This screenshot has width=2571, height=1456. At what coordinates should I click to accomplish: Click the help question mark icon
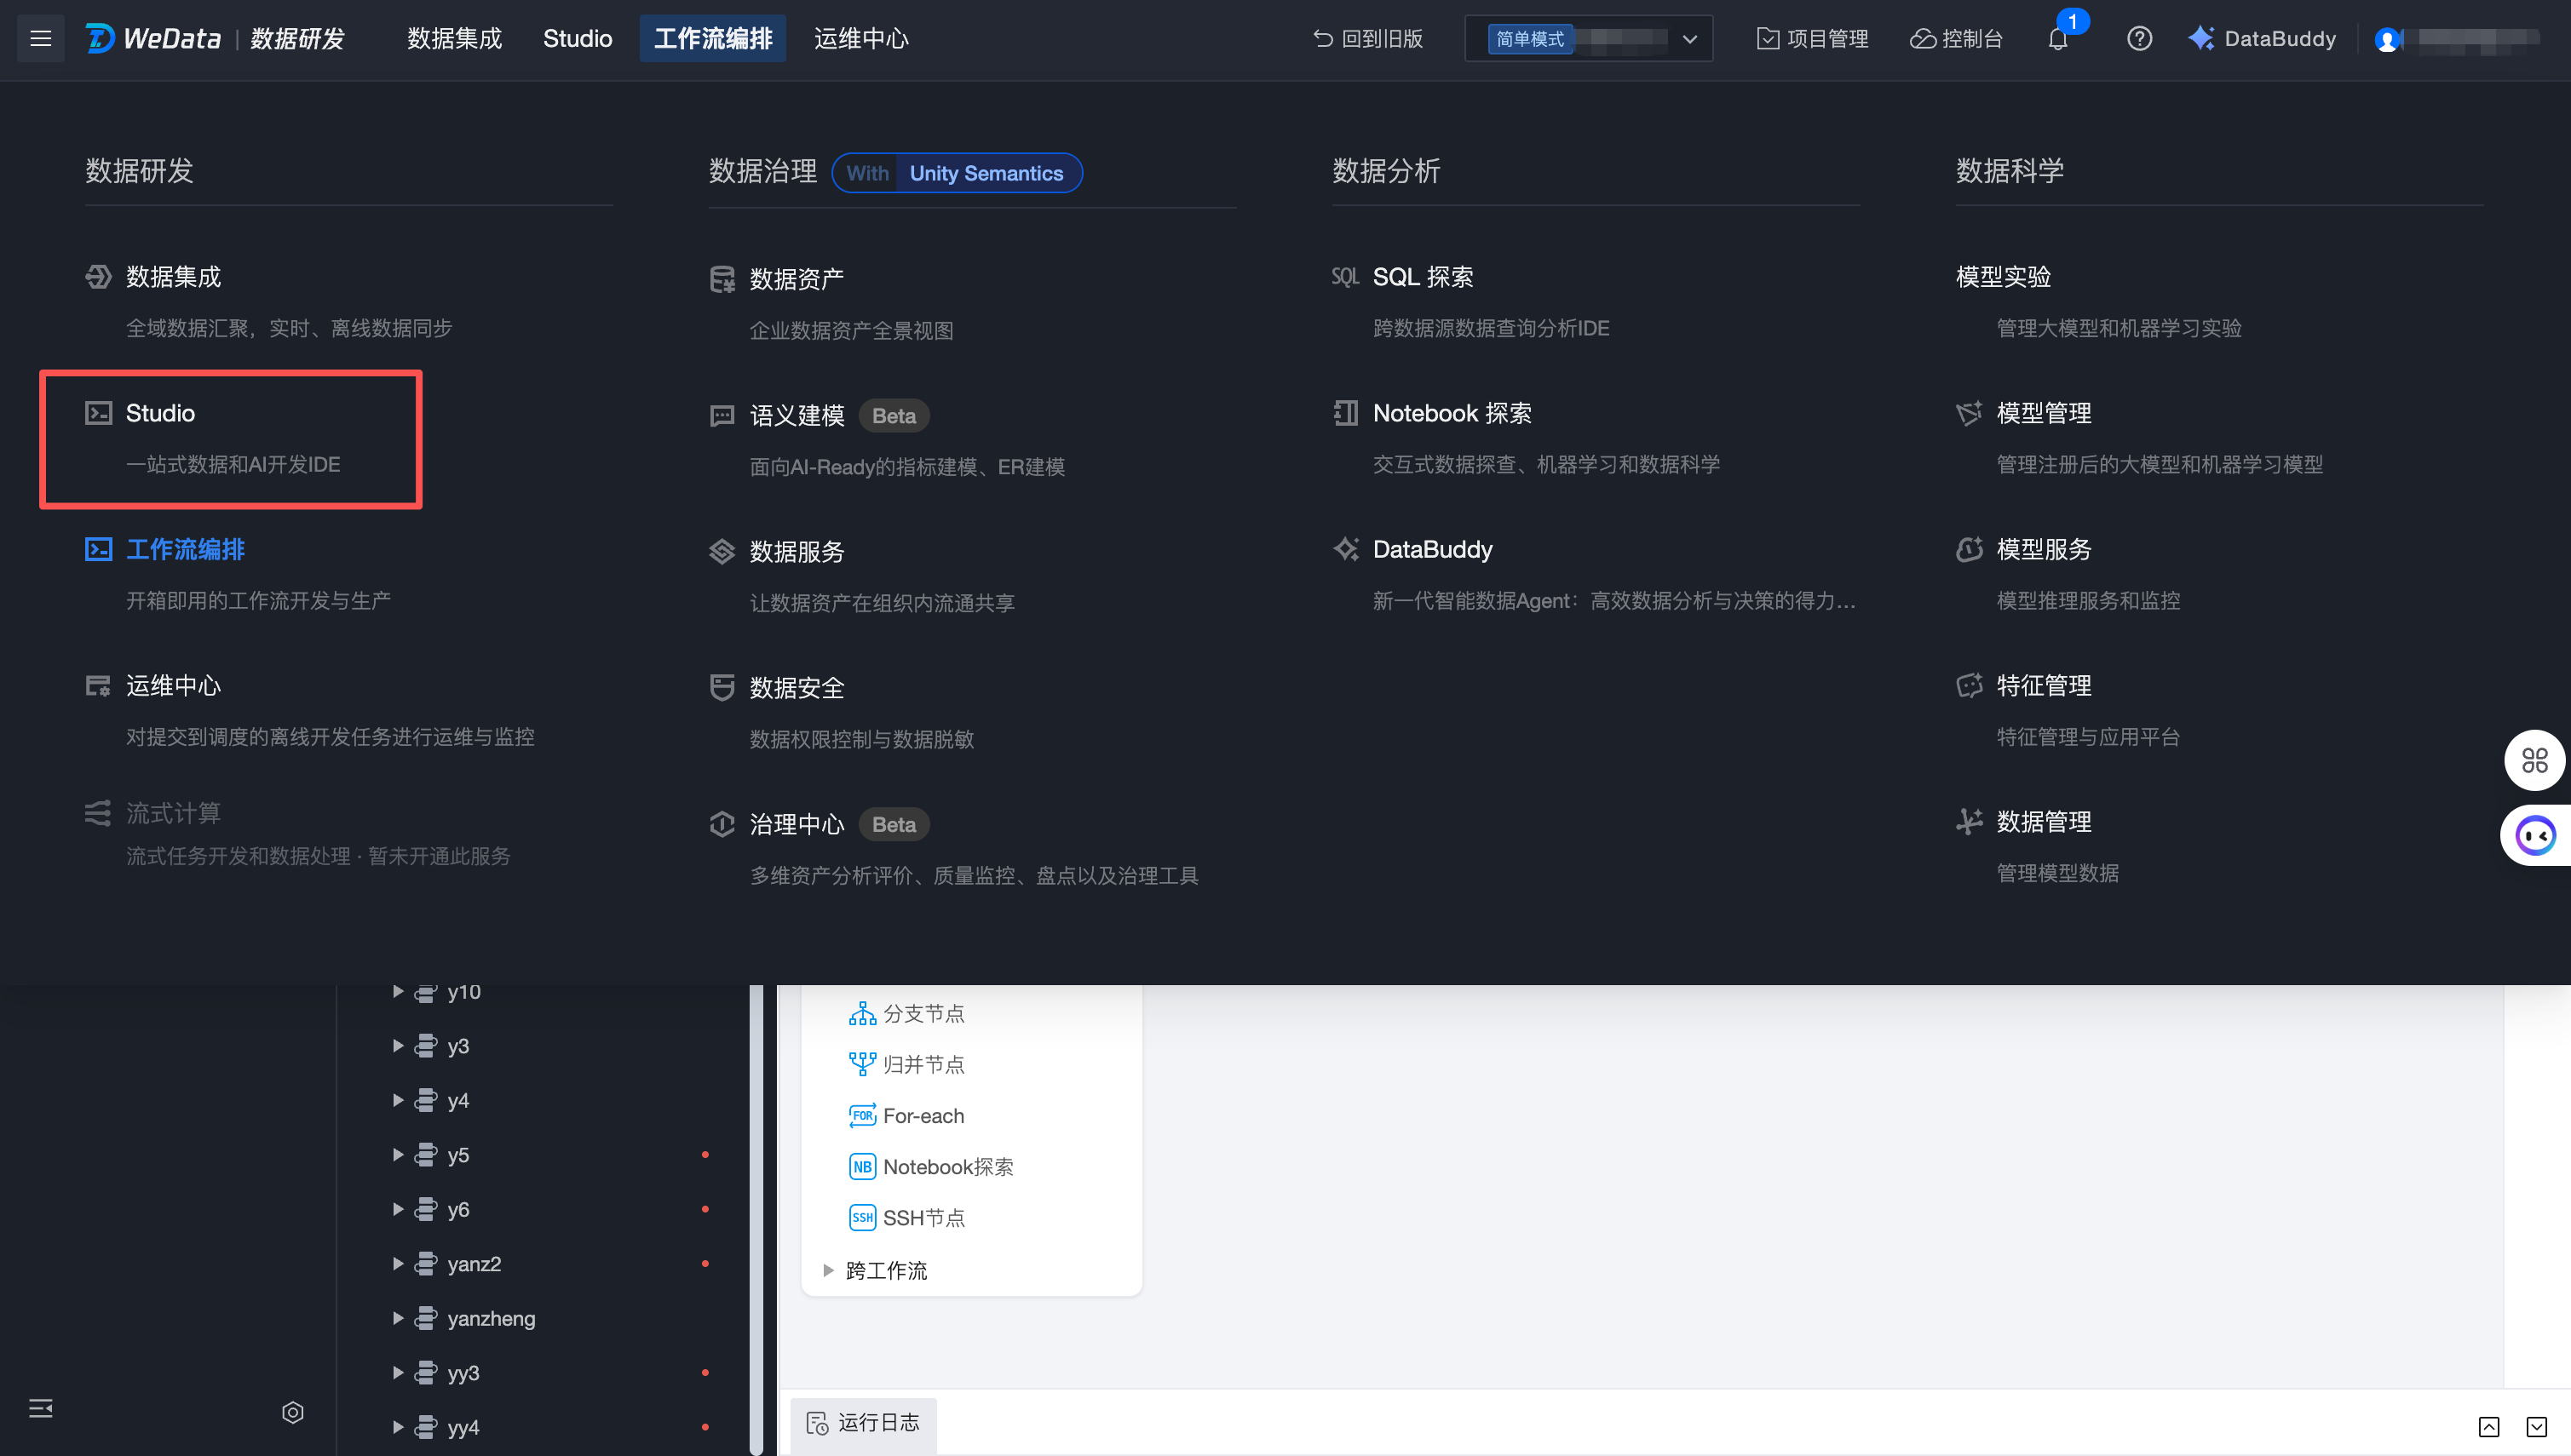[2139, 39]
